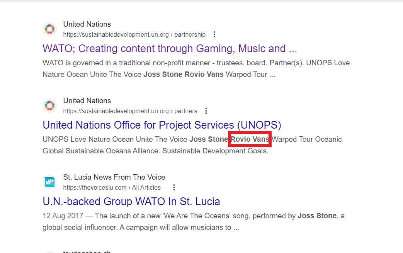Click the snippet line 'Global Sustainable Oceans Alliance'

155,151
